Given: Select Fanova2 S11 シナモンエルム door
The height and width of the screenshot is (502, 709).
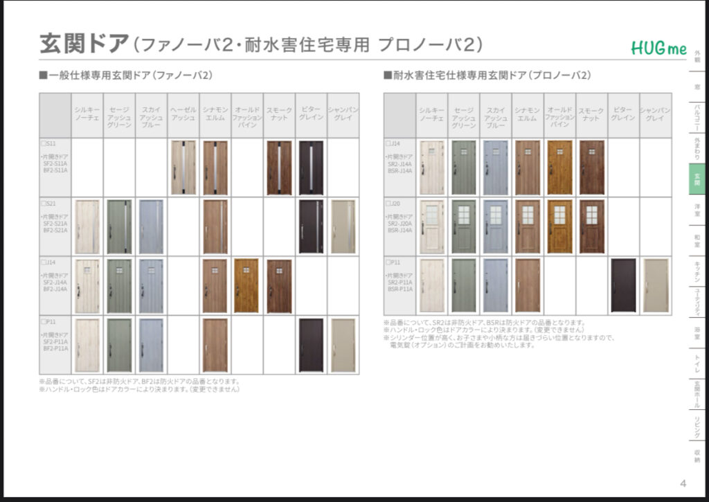Looking at the screenshot, I should click(215, 168).
